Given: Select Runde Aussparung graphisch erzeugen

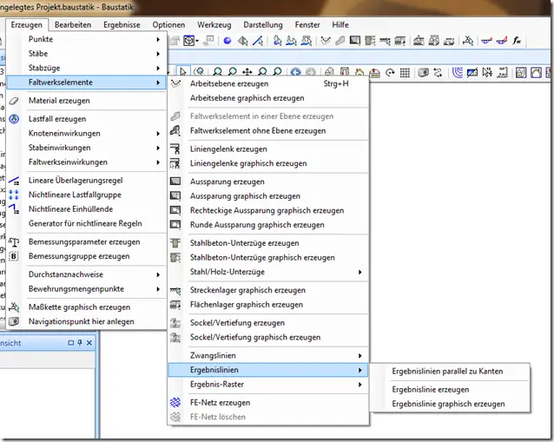Looking at the screenshot, I should point(268,225).
